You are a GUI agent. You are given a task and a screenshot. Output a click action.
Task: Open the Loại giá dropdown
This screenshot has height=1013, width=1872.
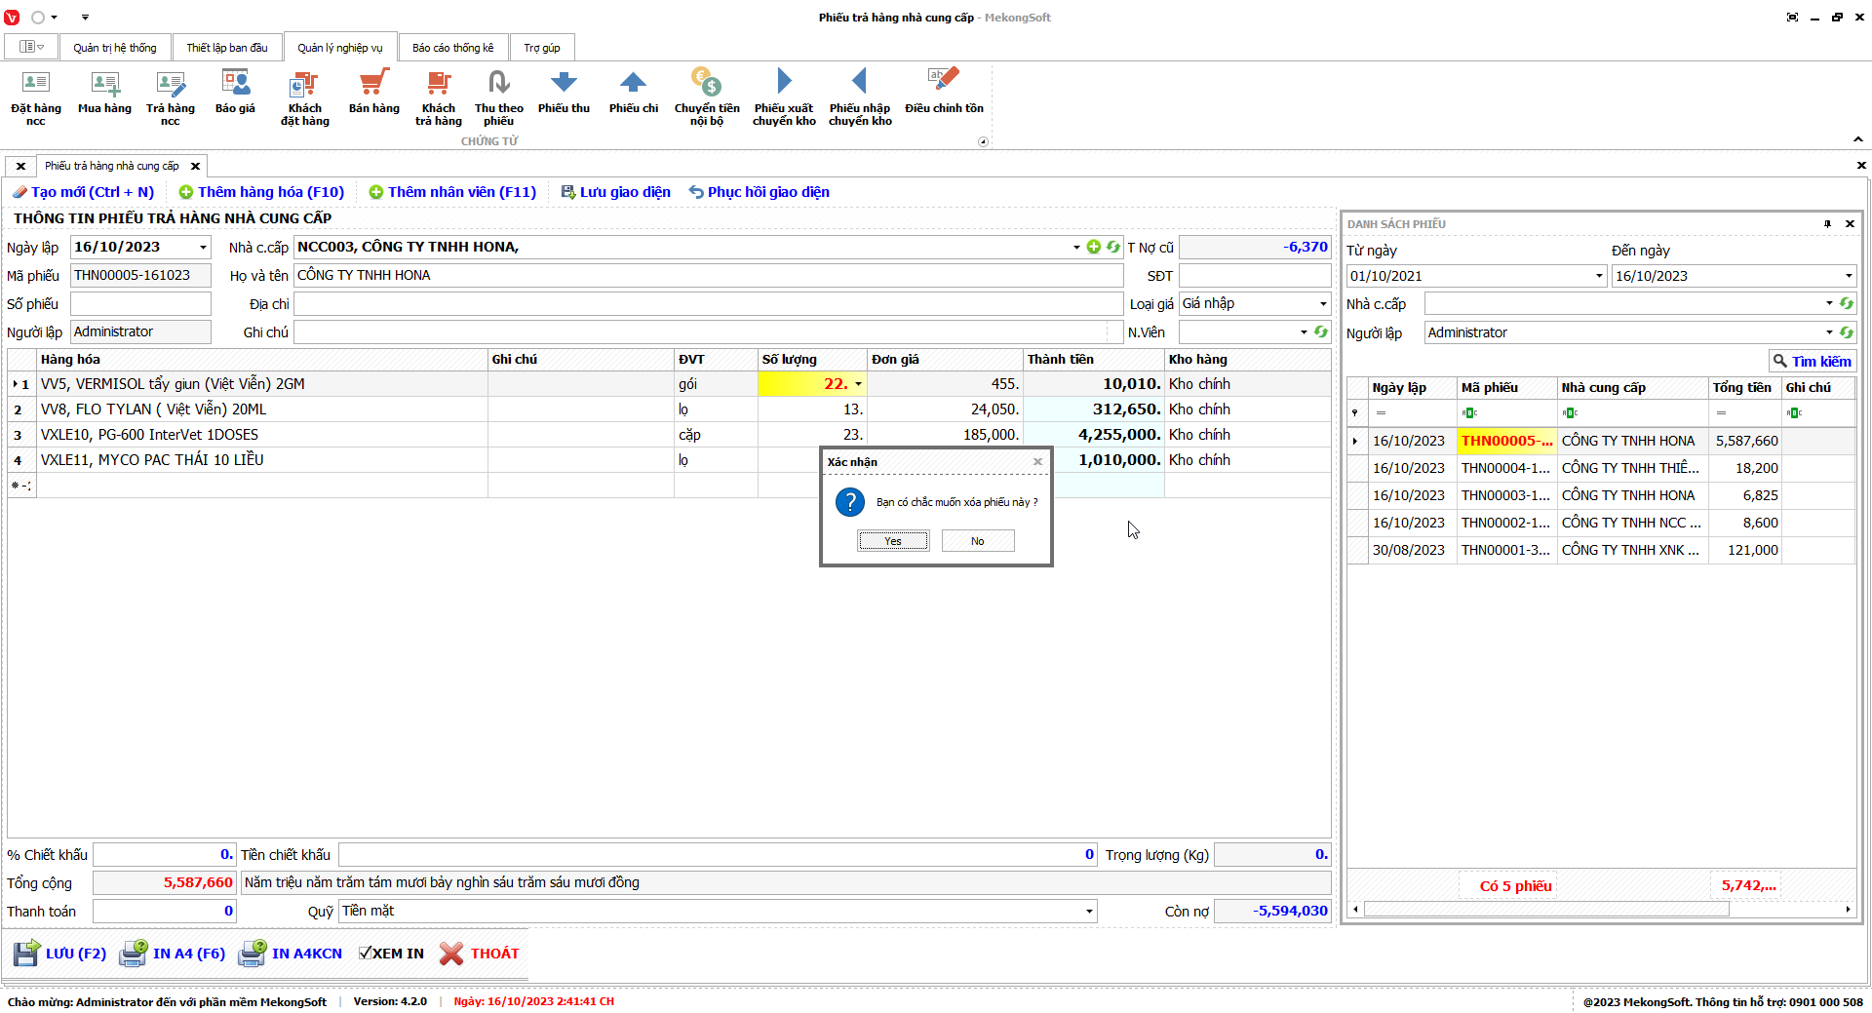(1322, 304)
